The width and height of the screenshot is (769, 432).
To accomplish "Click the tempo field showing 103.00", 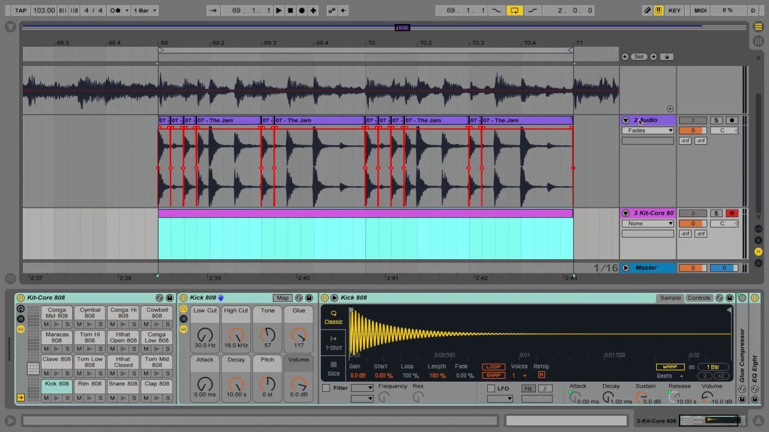I will click(44, 10).
